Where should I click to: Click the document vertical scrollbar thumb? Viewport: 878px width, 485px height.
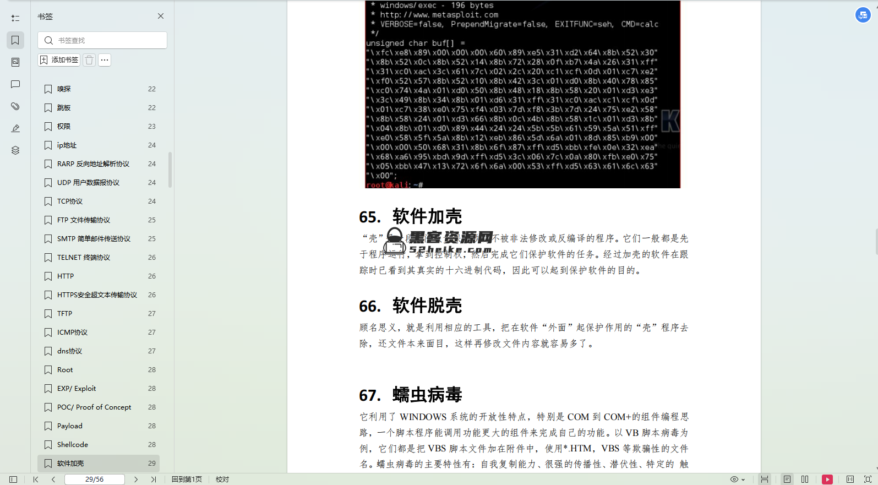(876, 242)
